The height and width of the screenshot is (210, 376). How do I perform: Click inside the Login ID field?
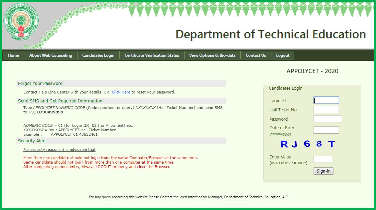click(x=326, y=100)
